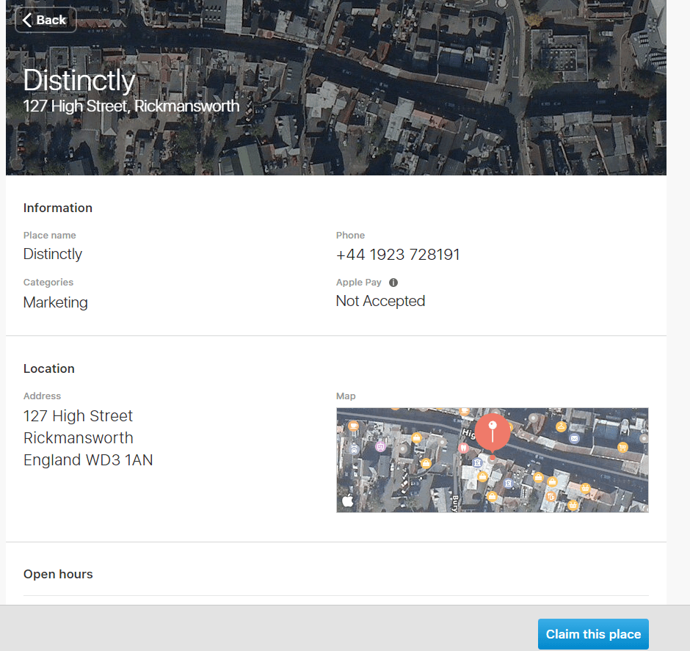This screenshot has width=690, height=651.
Task: Click the Map preview thumbnail
Action: (492, 460)
